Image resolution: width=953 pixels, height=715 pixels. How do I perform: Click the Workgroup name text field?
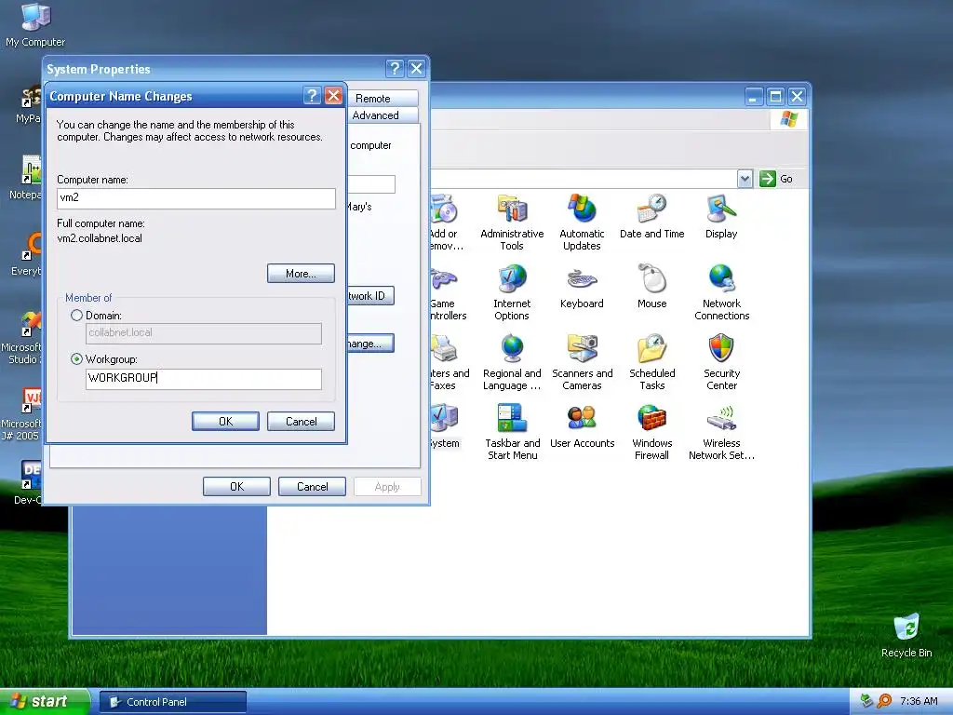click(x=204, y=379)
